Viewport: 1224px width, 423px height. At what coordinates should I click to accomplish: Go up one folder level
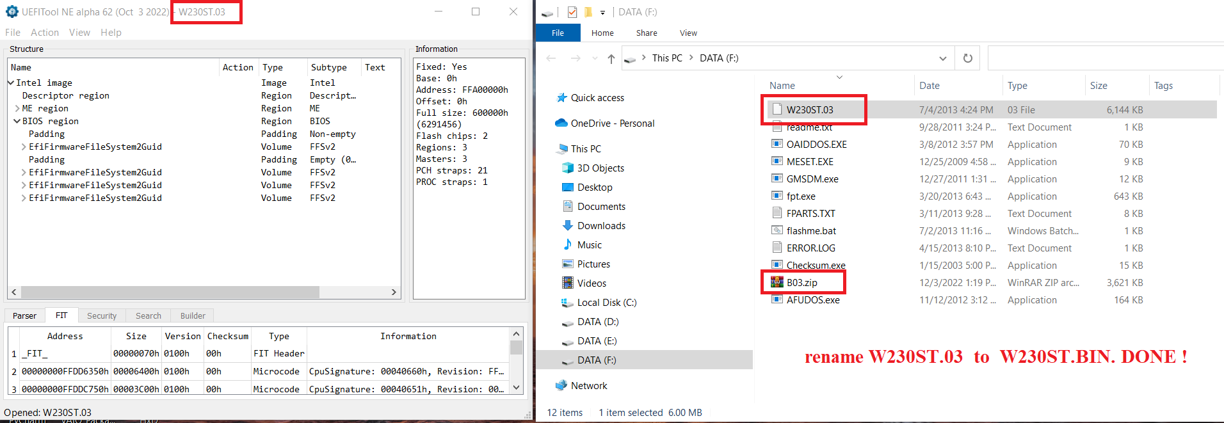point(611,58)
